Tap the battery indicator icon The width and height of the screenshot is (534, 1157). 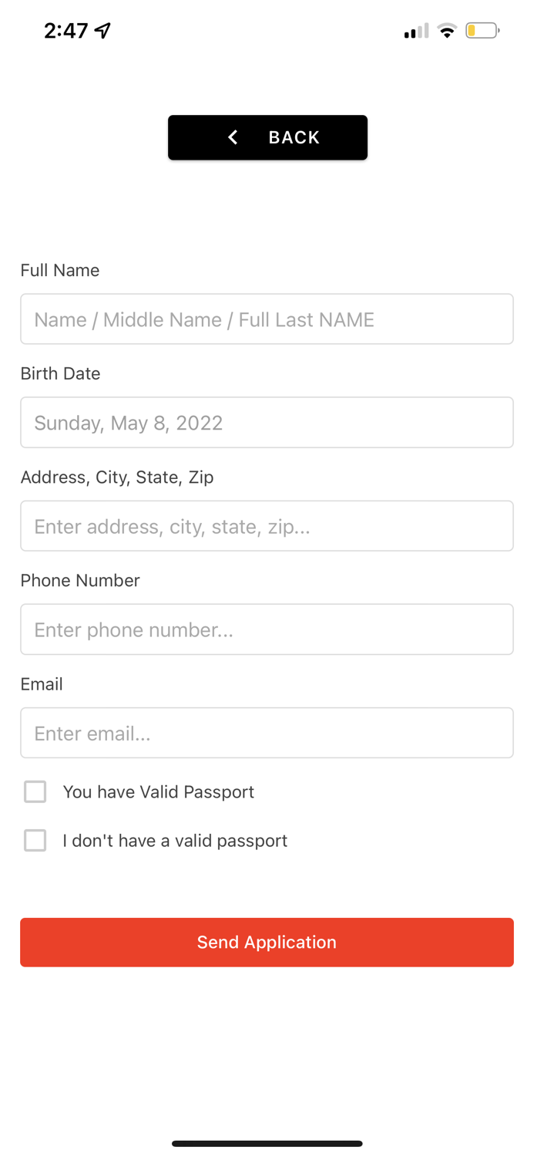[x=482, y=31]
